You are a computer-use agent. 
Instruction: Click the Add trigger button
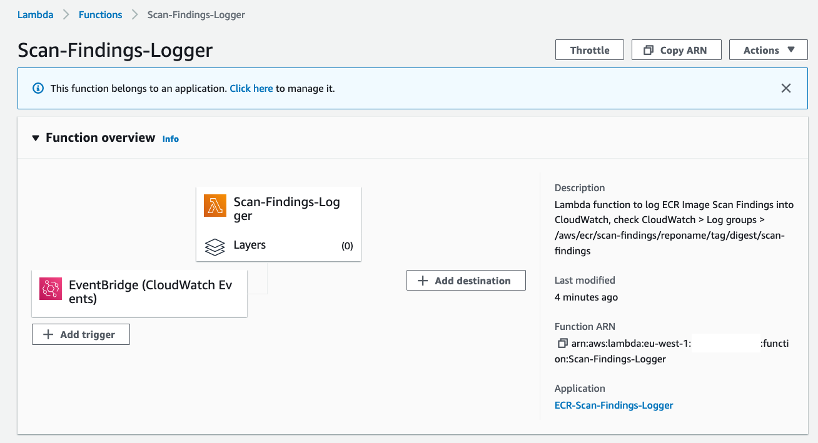(x=81, y=334)
